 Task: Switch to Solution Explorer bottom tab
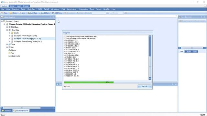tap(21, 111)
